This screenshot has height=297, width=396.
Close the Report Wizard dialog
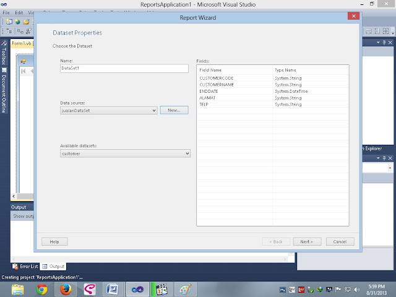coord(353,16)
